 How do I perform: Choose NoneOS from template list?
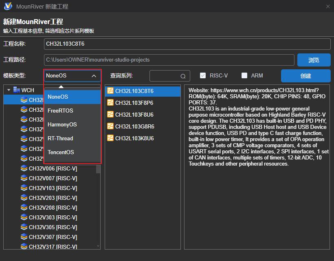coord(72,97)
